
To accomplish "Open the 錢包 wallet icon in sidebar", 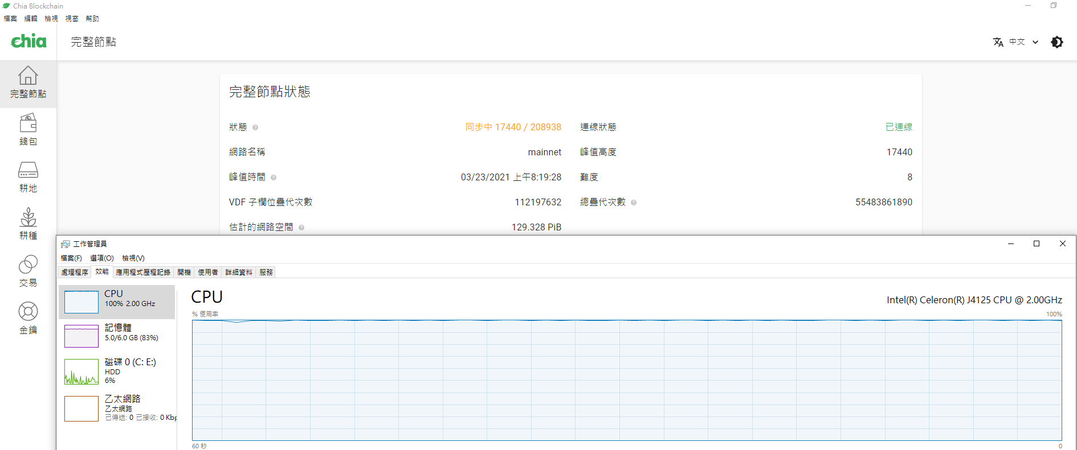I will click(28, 122).
